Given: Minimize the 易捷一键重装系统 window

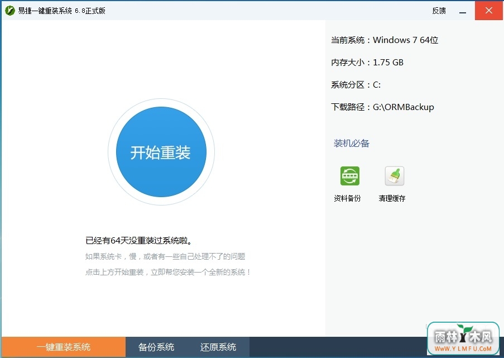Looking at the screenshot, I should point(463,11).
